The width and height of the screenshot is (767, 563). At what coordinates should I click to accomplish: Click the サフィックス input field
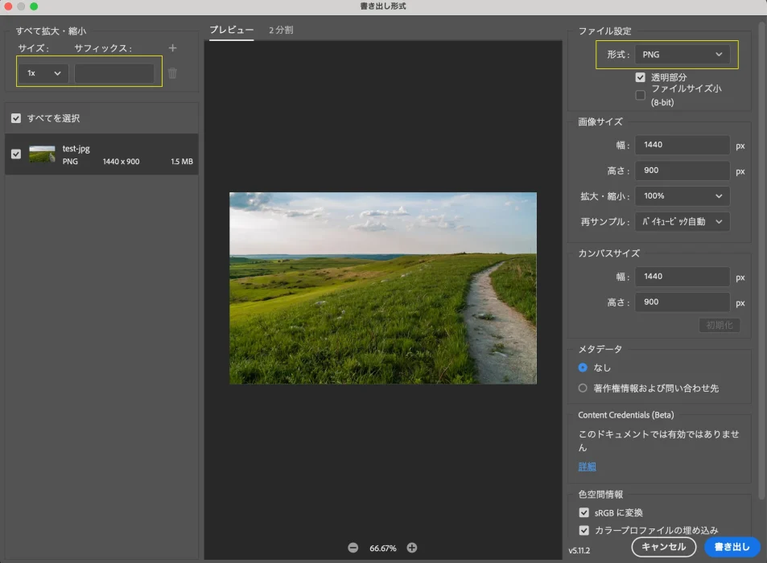(114, 73)
